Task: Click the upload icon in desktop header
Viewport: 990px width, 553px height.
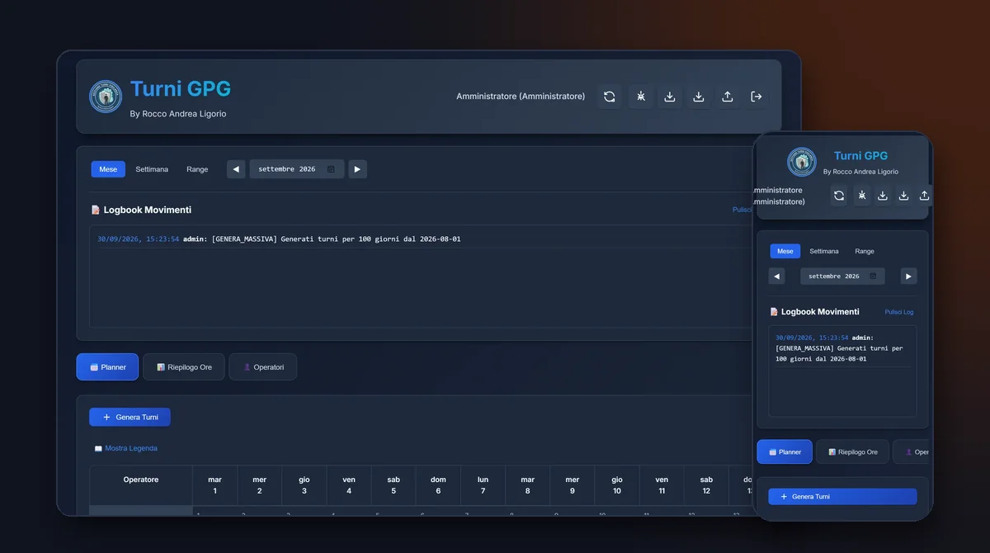Action: [x=728, y=97]
